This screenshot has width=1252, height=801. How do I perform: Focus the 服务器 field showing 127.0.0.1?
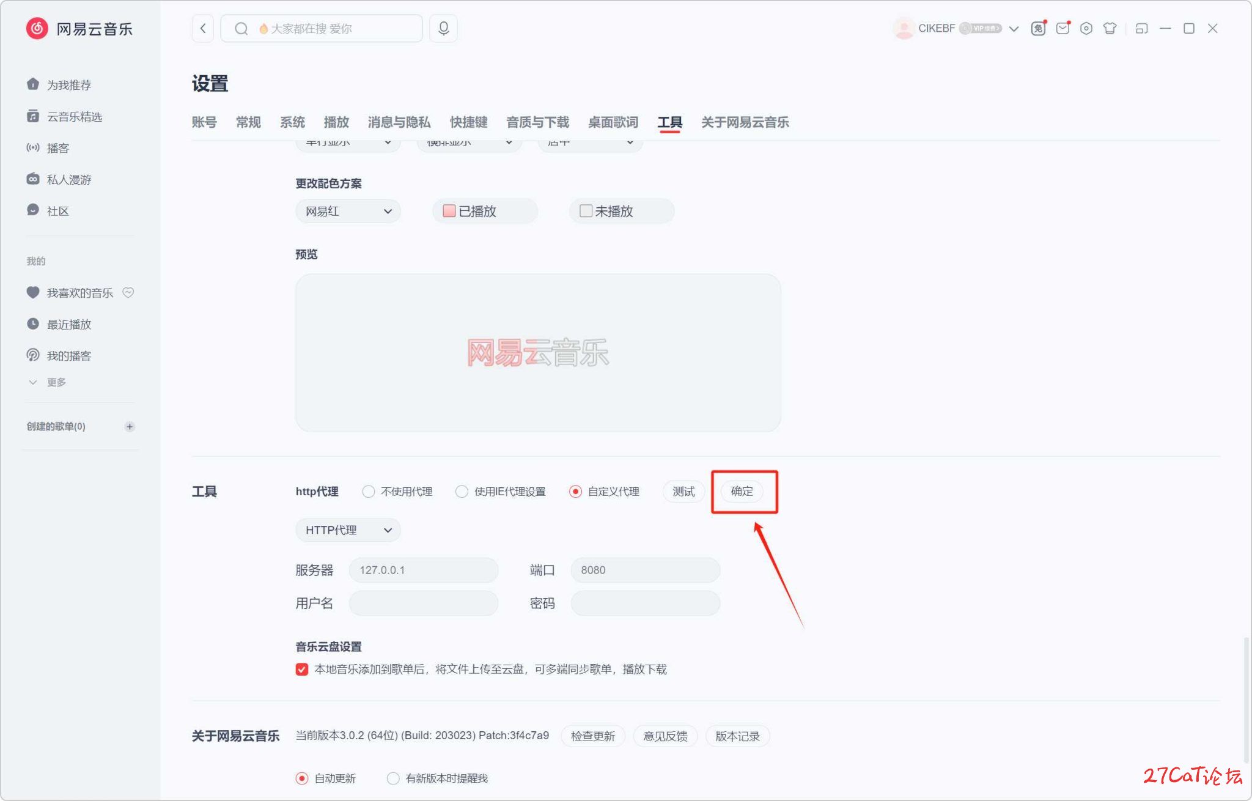(424, 570)
